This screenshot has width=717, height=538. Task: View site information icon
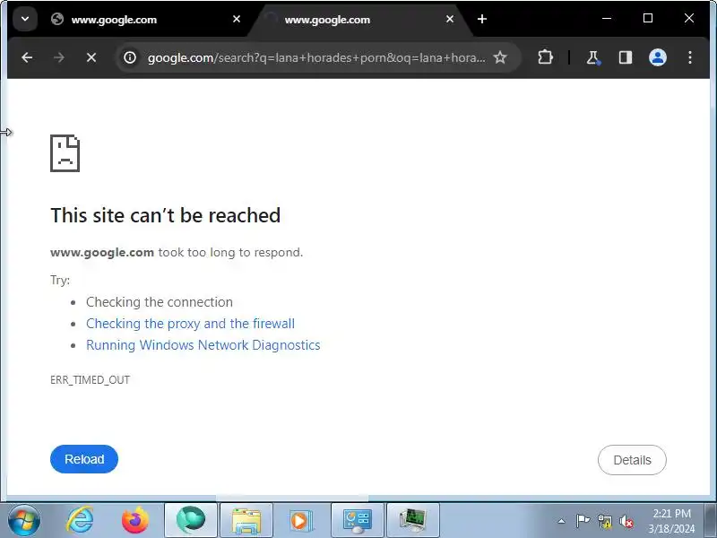click(130, 57)
